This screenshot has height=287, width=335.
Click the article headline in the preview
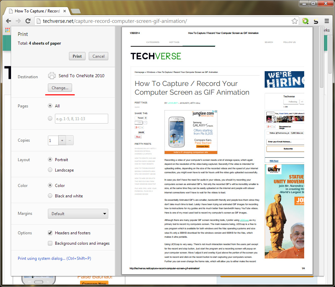point(192,88)
